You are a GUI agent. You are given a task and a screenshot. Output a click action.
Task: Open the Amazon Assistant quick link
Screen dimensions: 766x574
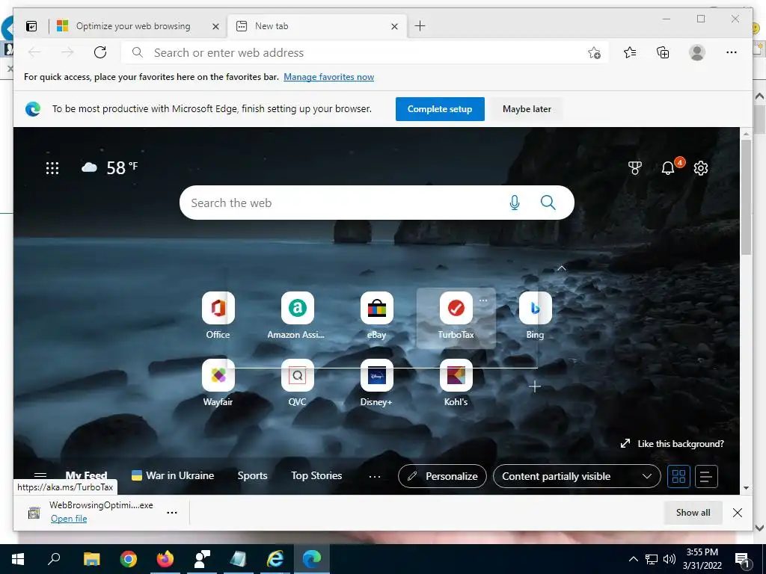(297, 315)
